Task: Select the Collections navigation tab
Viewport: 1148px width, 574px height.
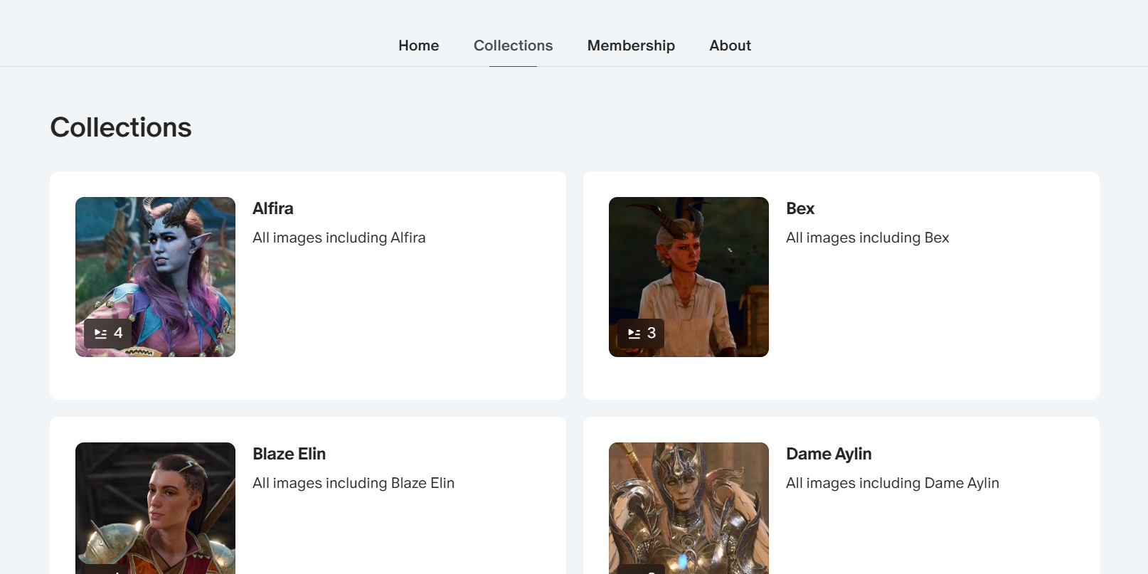Action: pyautogui.click(x=513, y=46)
